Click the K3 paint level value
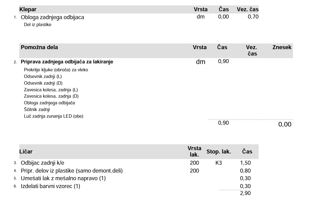 219,163
